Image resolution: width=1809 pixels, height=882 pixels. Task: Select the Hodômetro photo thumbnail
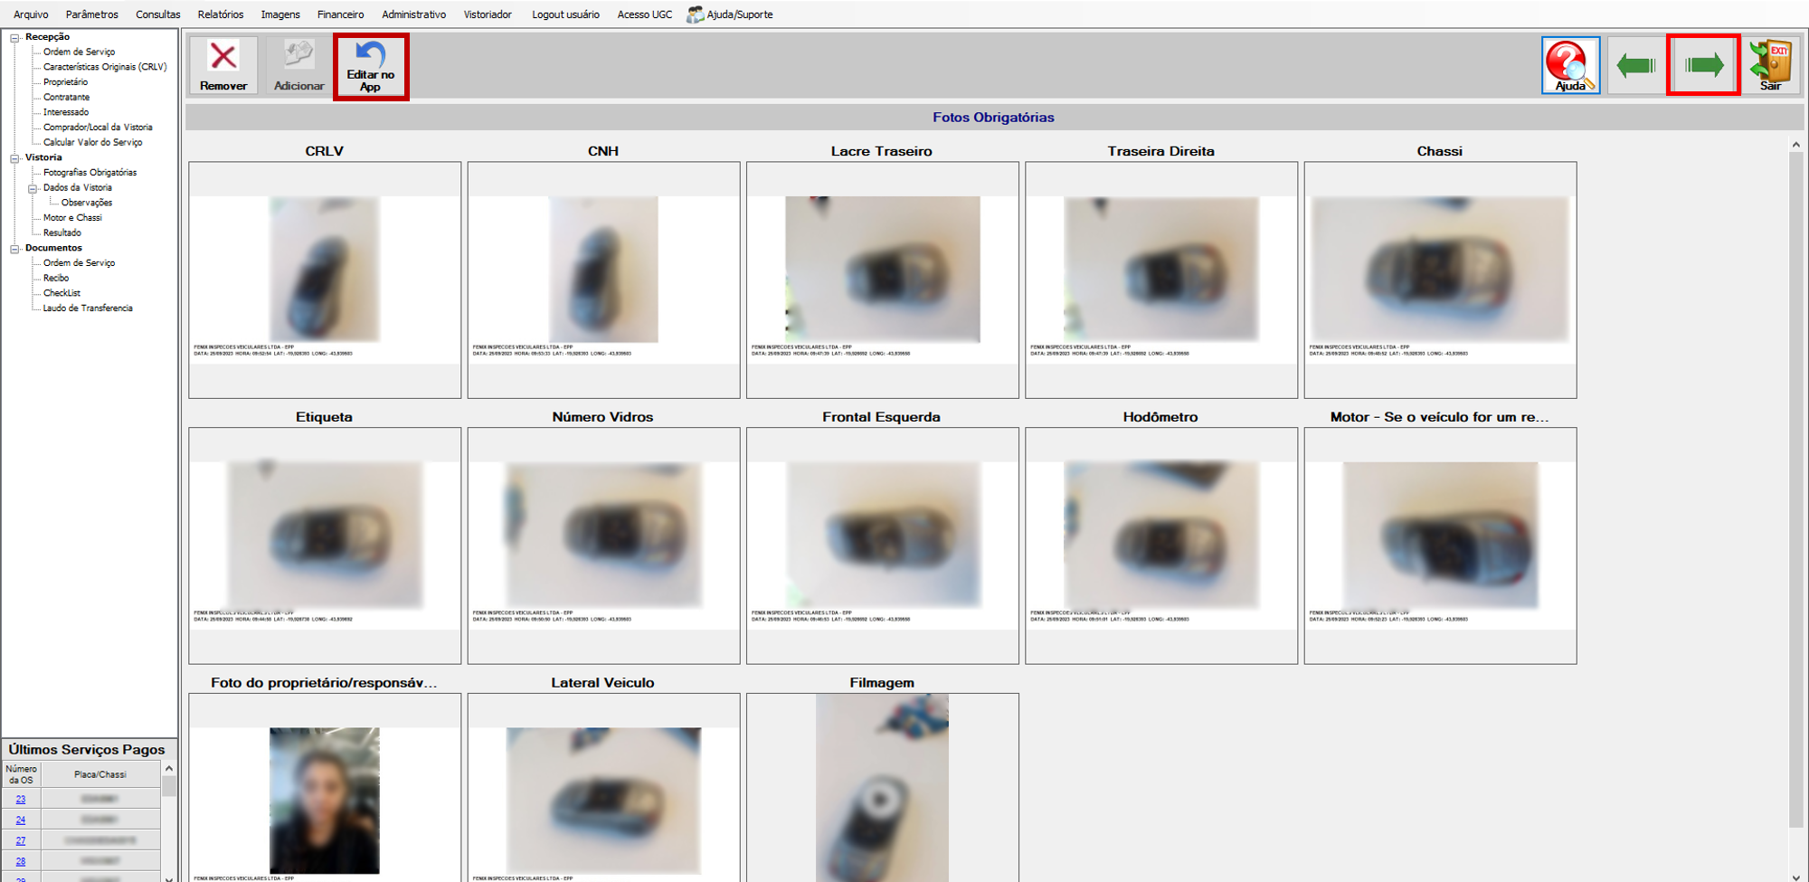(1161, 545)
